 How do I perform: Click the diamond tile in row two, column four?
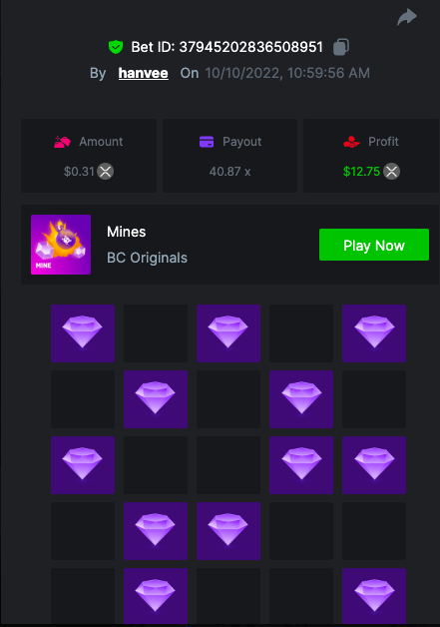coord(301,399)
